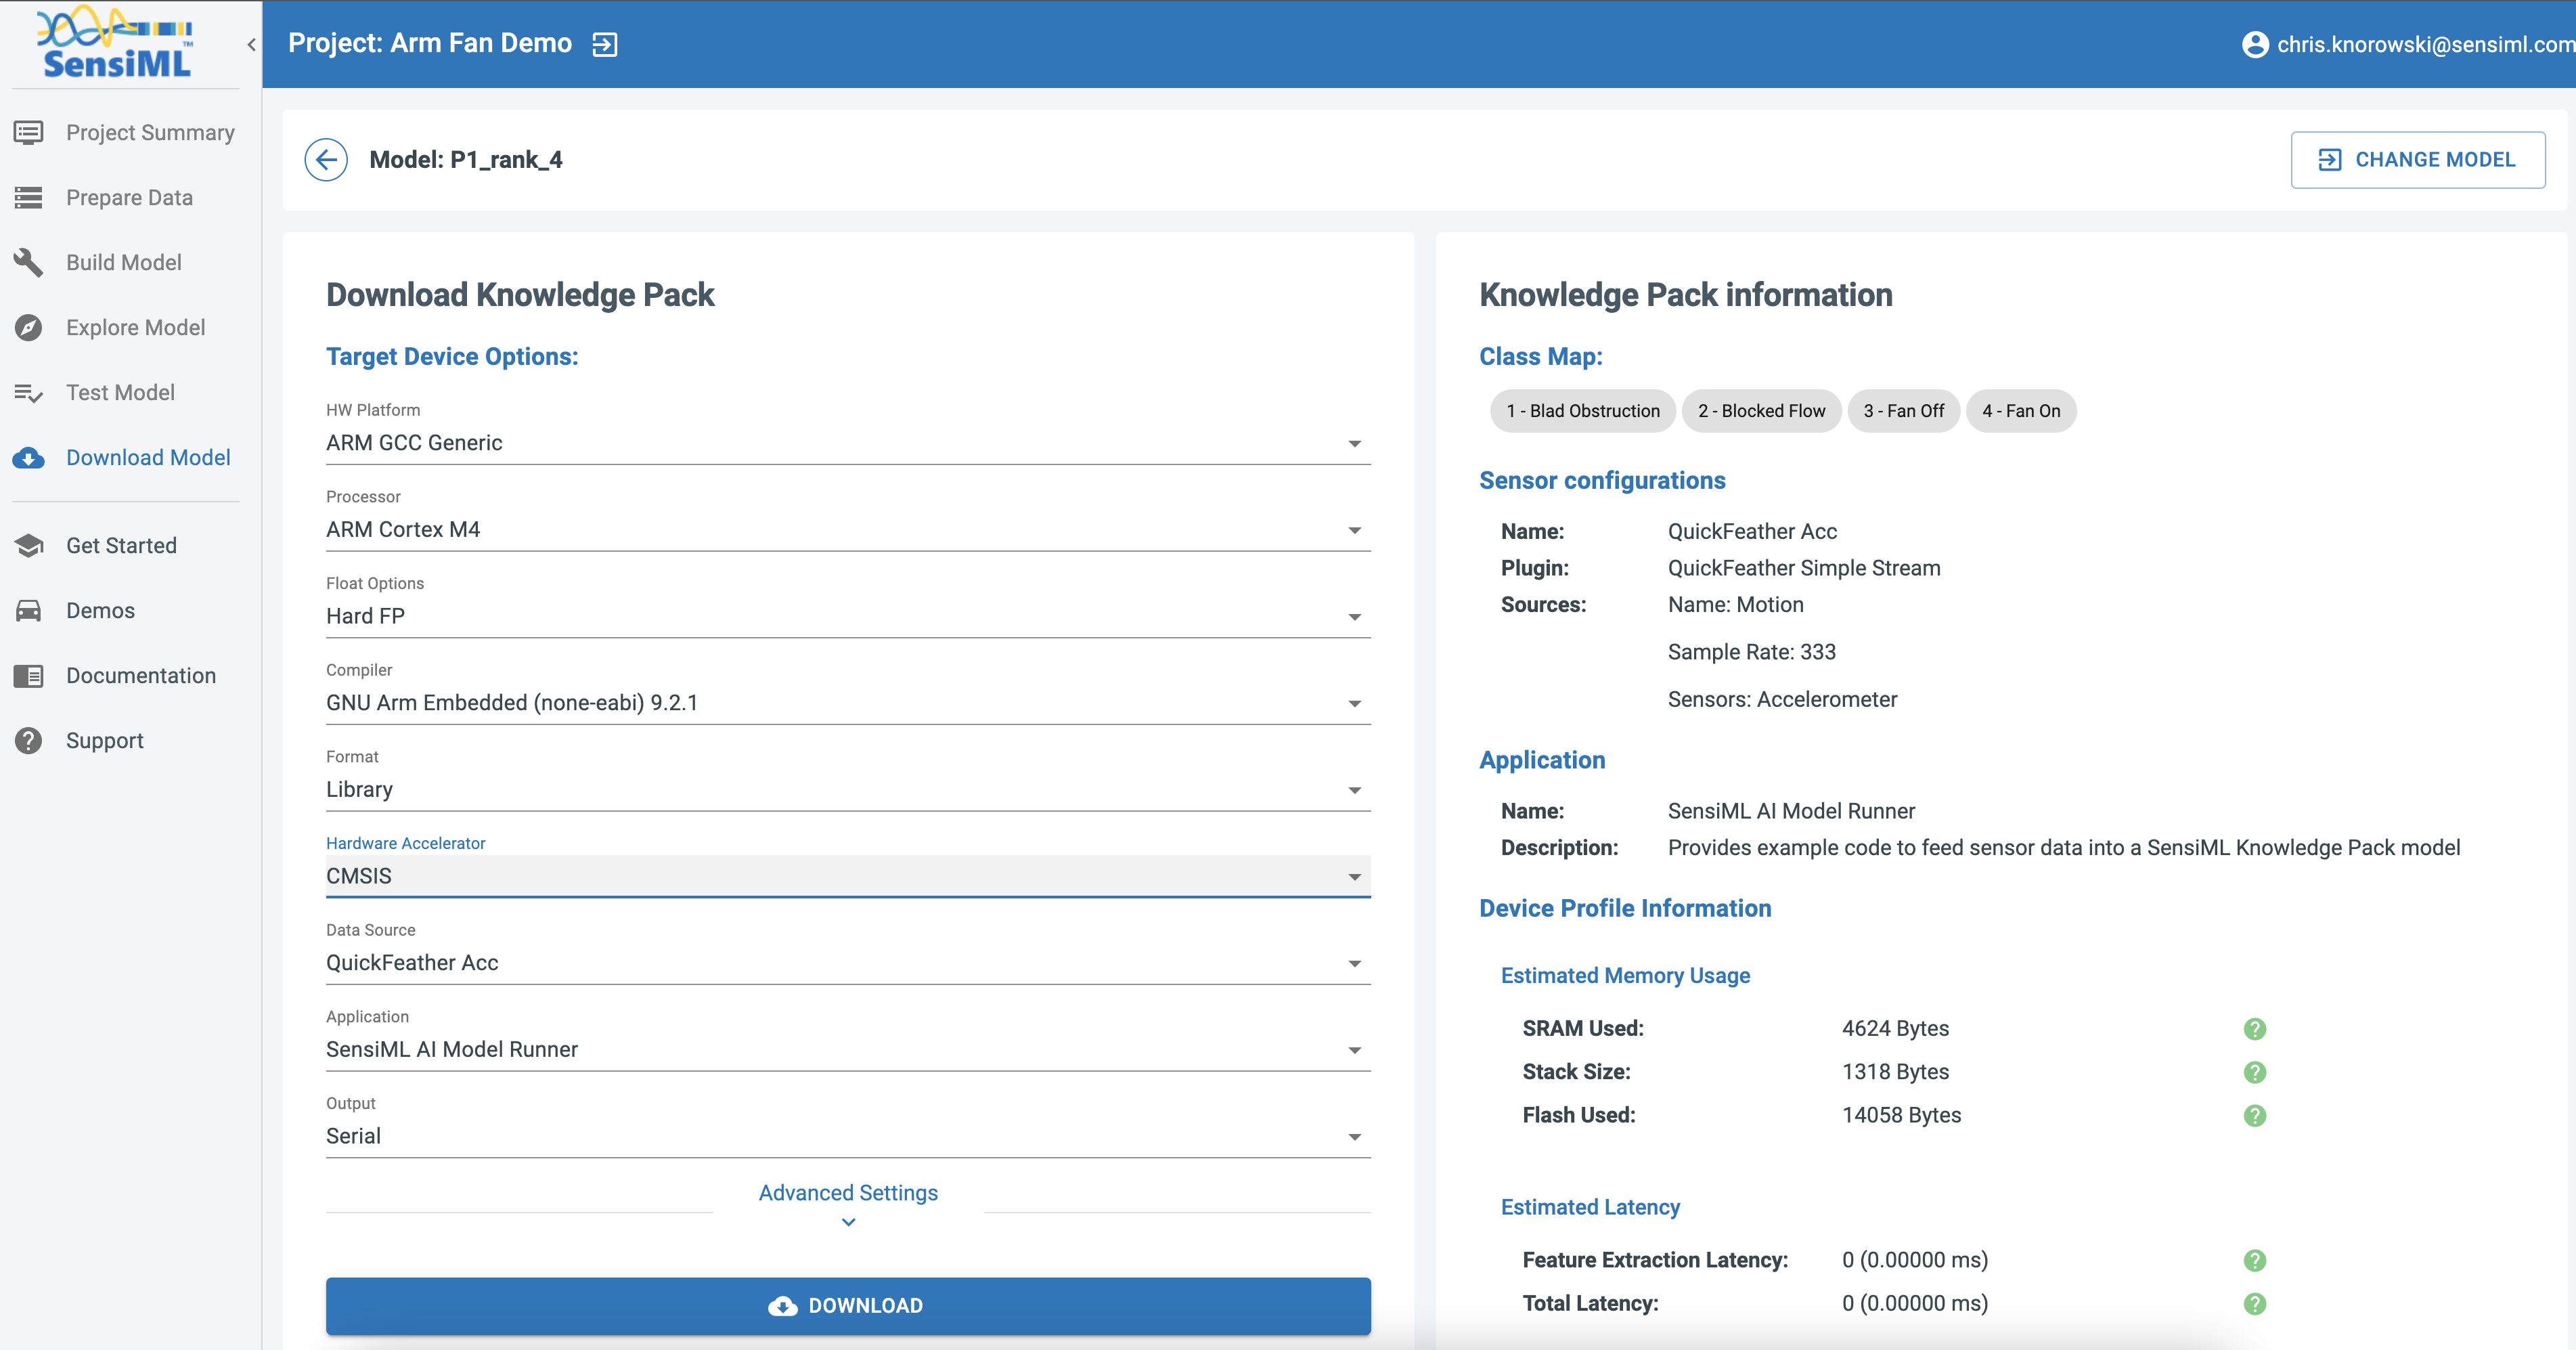Open the user account avatar icon

[2255, 44]
